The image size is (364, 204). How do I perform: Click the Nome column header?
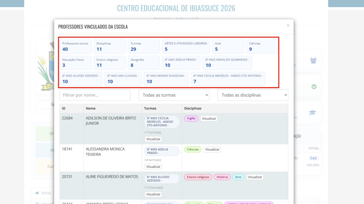coord(91,108)
